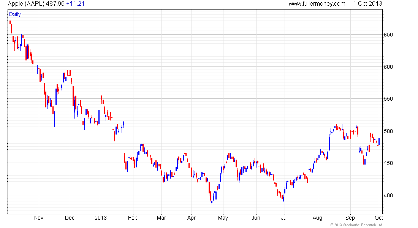The width and height of the screenshot is (418, 228).
Task: Click the 2013 year axis label
Action: coord(100,218)
